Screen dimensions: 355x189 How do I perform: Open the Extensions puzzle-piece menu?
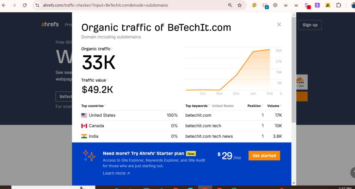(x=338, y=5)
